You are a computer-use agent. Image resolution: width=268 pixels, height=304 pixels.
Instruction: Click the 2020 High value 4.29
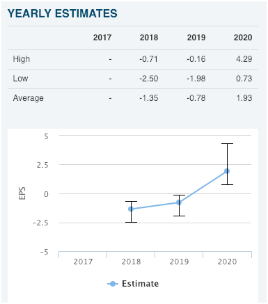tap(244, 59)
